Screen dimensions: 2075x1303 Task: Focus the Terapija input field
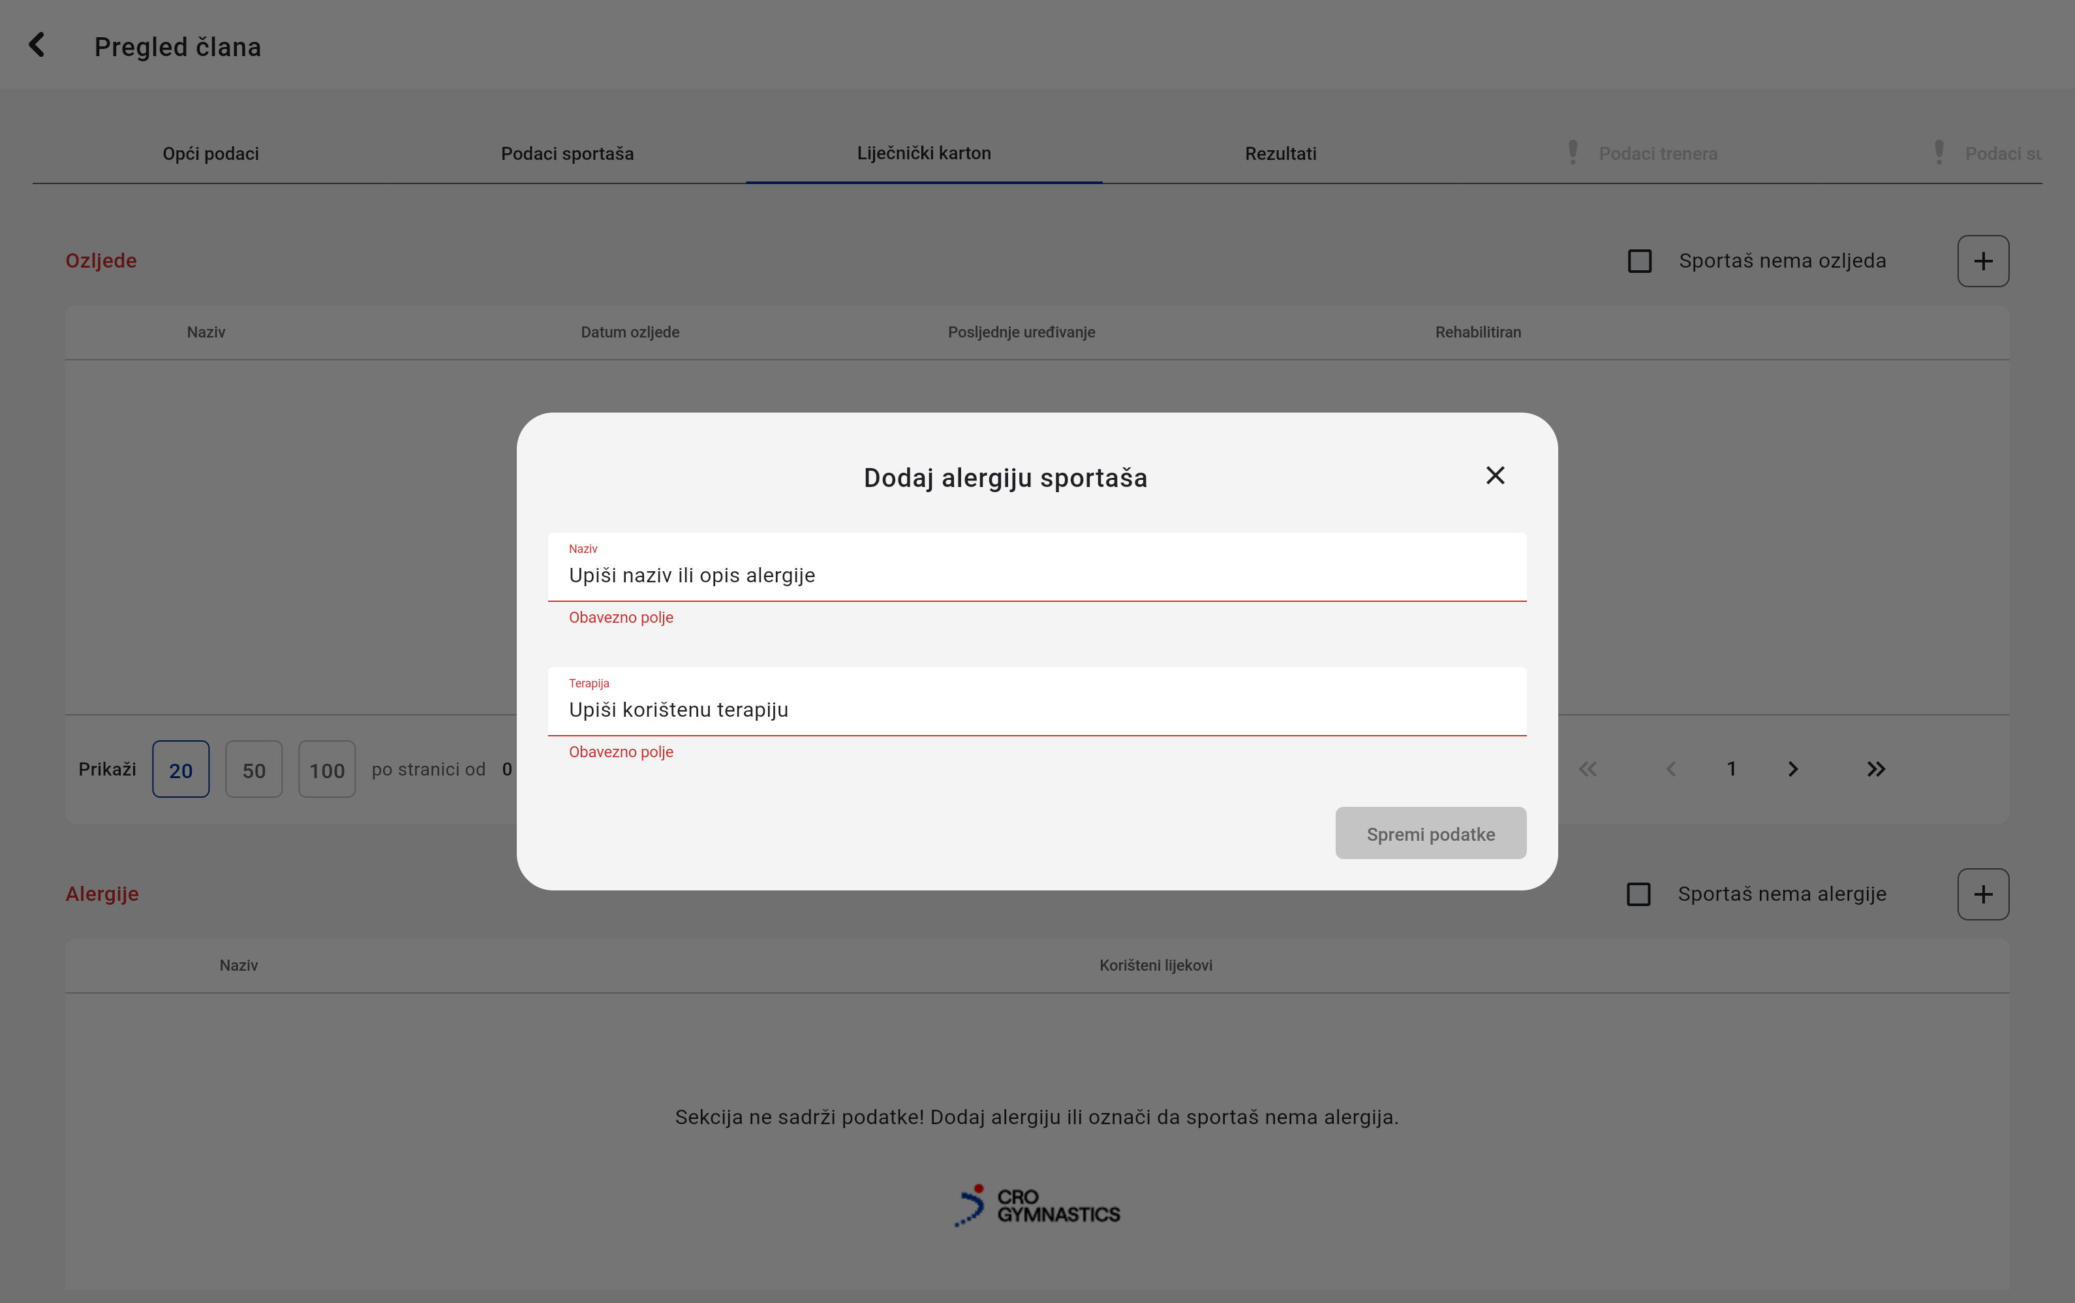click(x=1036, y=709)
